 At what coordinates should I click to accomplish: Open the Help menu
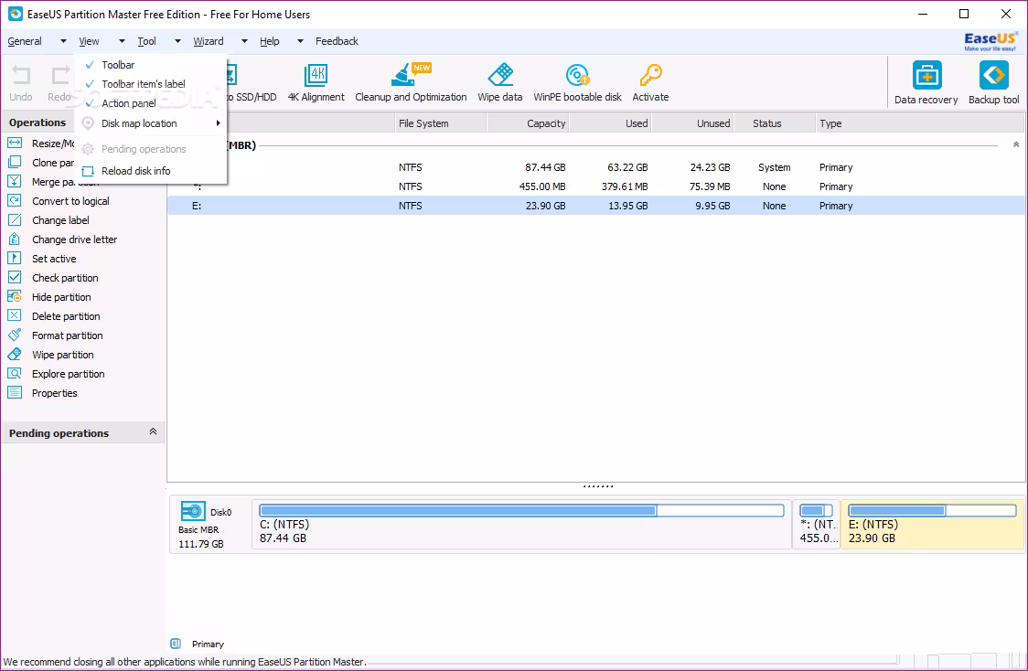(x=270, y=41)
